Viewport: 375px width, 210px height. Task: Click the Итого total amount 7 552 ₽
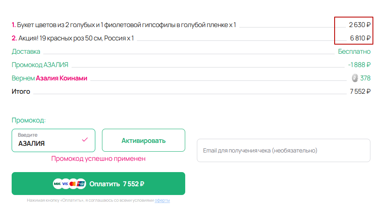[360, 92]
